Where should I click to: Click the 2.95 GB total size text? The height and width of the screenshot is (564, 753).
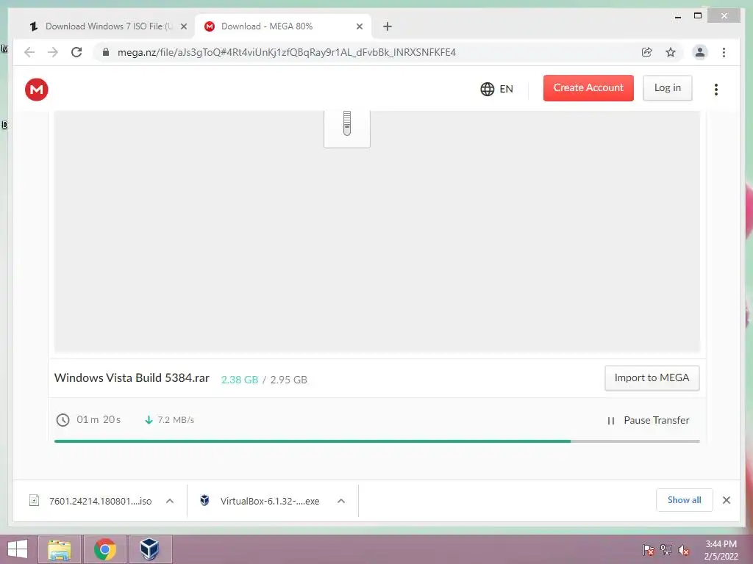tap(288, 380)
